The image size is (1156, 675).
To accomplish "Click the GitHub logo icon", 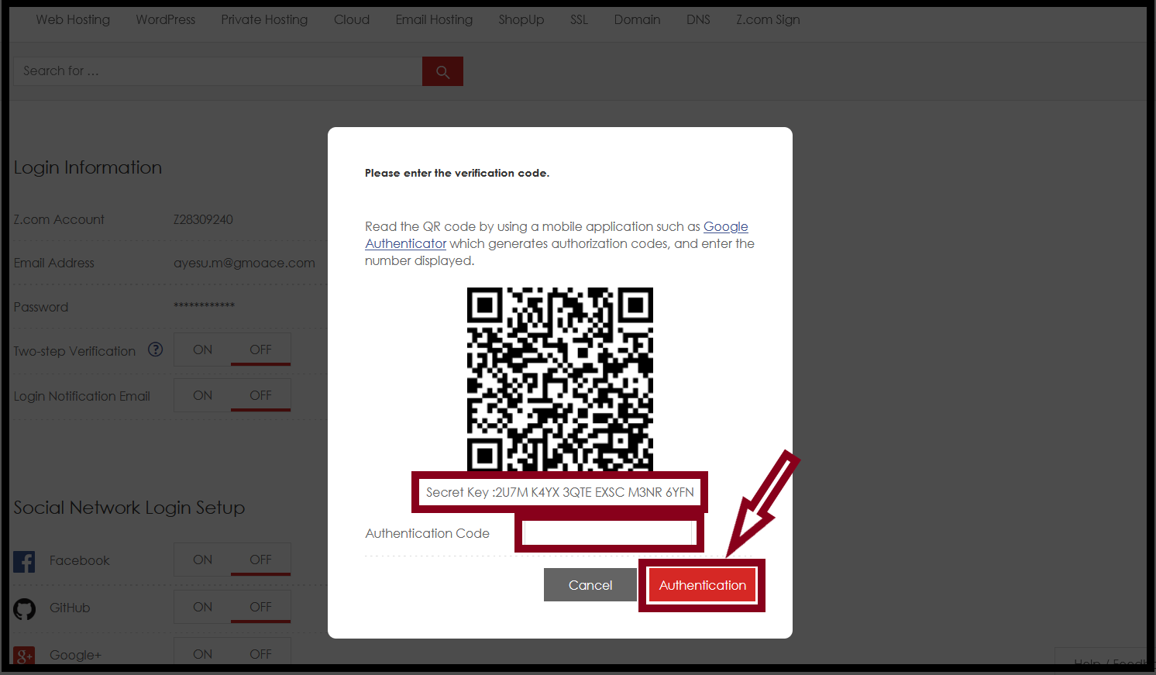I will (x=24, y=609).
